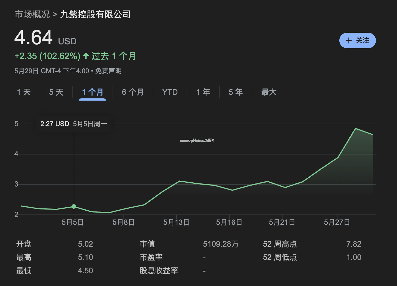Screen dimensions: 397x286
Task: Click the 九紫控股有限公司 company name
Action: click(x=95, y=14)
